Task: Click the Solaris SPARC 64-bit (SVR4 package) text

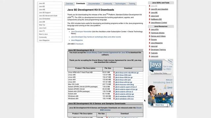Action: click(x=83, y=87)
